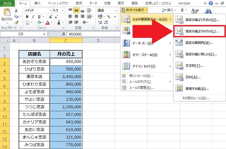Choose ルールの管理(R)... menu item
226x149 pixels.
[147, 88]
